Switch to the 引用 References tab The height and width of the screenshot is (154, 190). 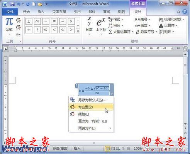point(77,12)
